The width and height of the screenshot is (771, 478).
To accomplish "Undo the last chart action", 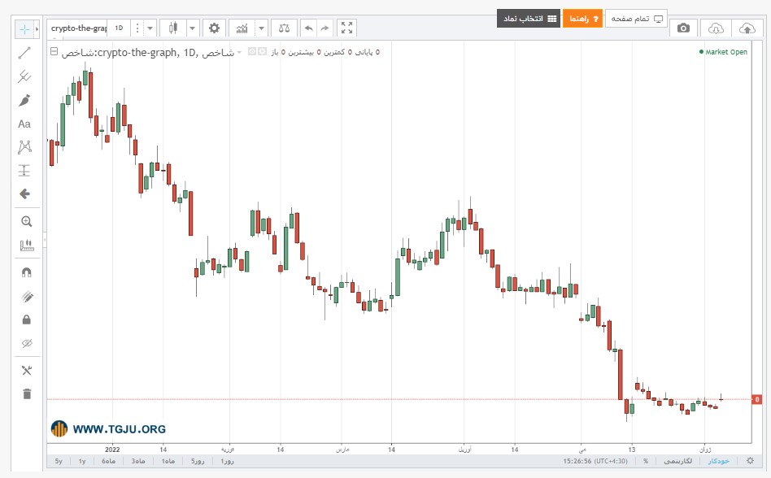I will (308, 28).
